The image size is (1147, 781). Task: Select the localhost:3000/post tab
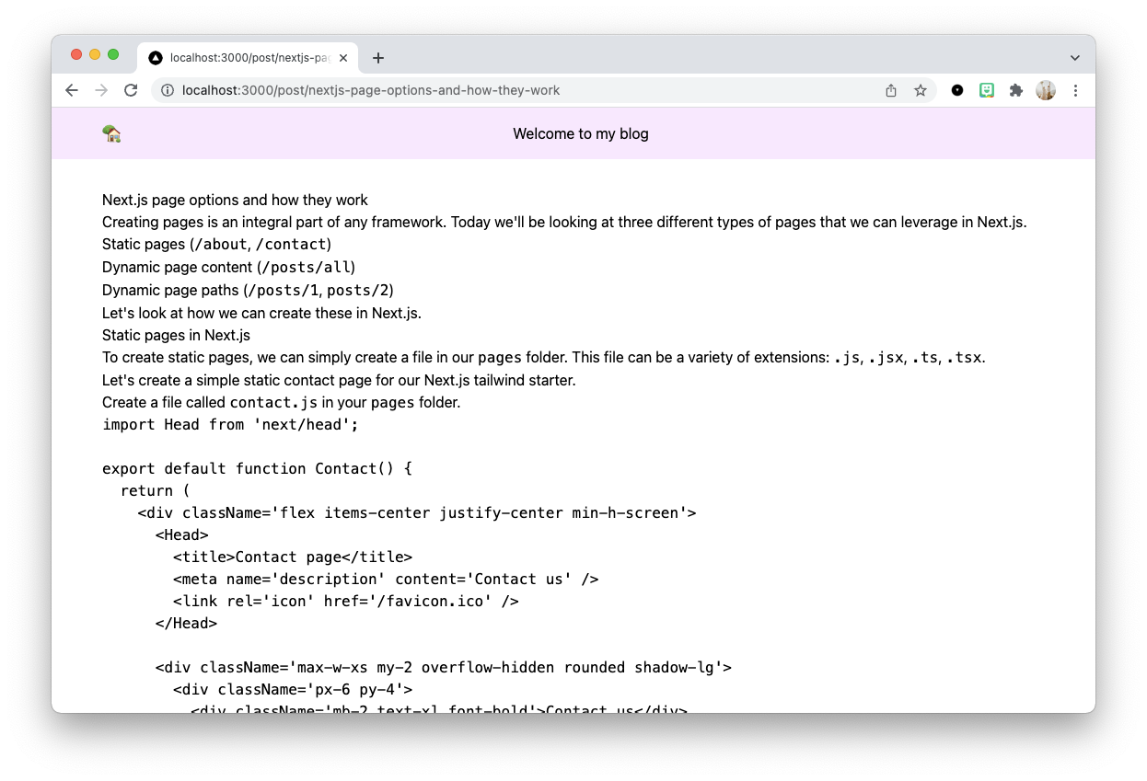(249, 58)
